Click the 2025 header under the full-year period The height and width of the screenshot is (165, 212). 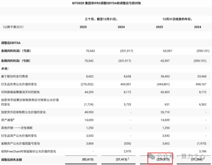[159, 27]
